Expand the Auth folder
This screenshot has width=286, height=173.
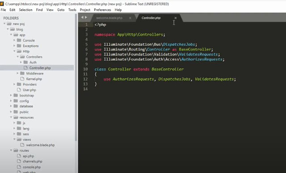(x=21, y=62)
